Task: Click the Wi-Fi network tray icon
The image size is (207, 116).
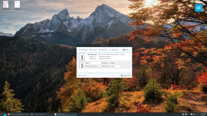Action: coord(191,114)
